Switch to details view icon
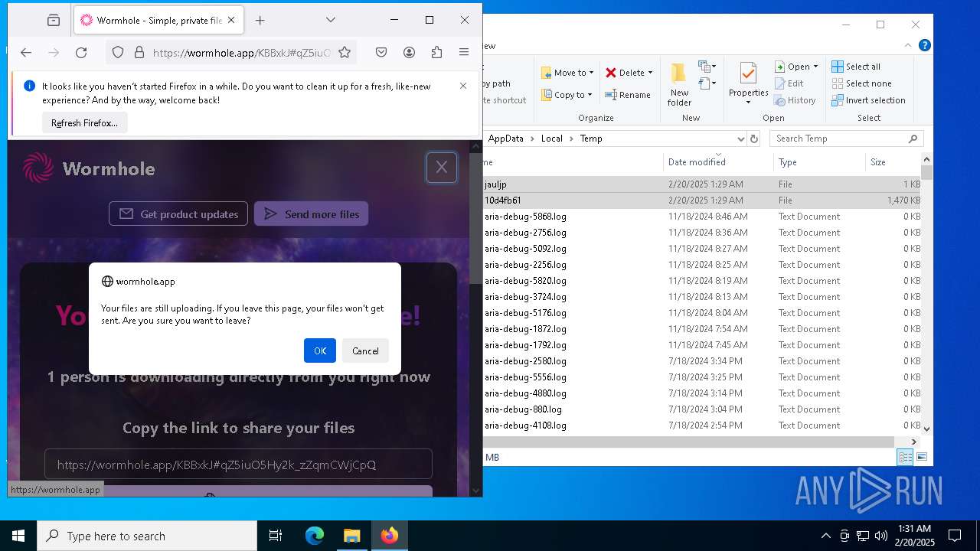Image resolution: width=980 pixels, height=551 pixels. tap(905, 457)
